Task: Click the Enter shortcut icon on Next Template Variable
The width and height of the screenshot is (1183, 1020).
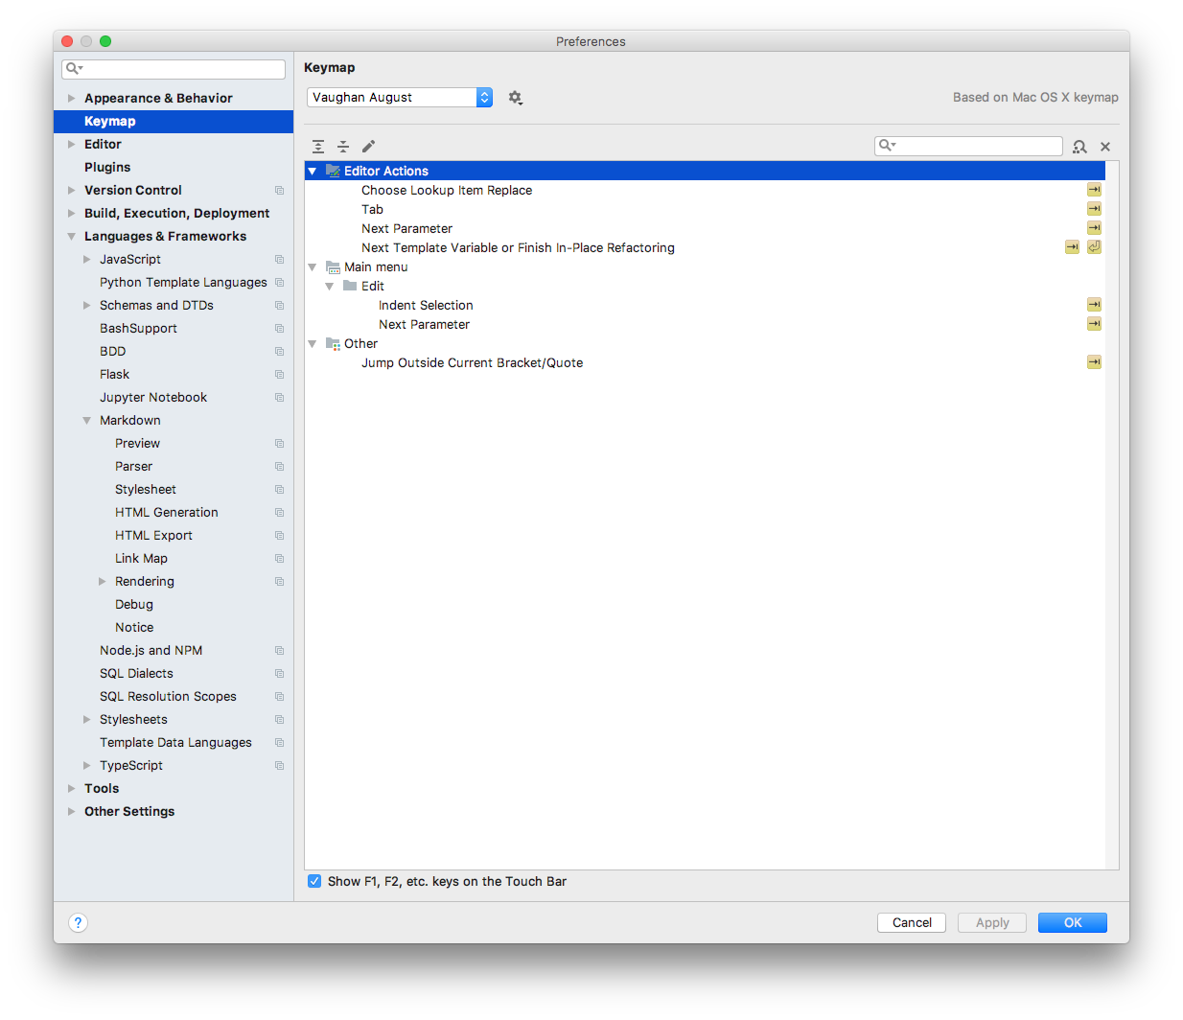Action: [1094, 246]
